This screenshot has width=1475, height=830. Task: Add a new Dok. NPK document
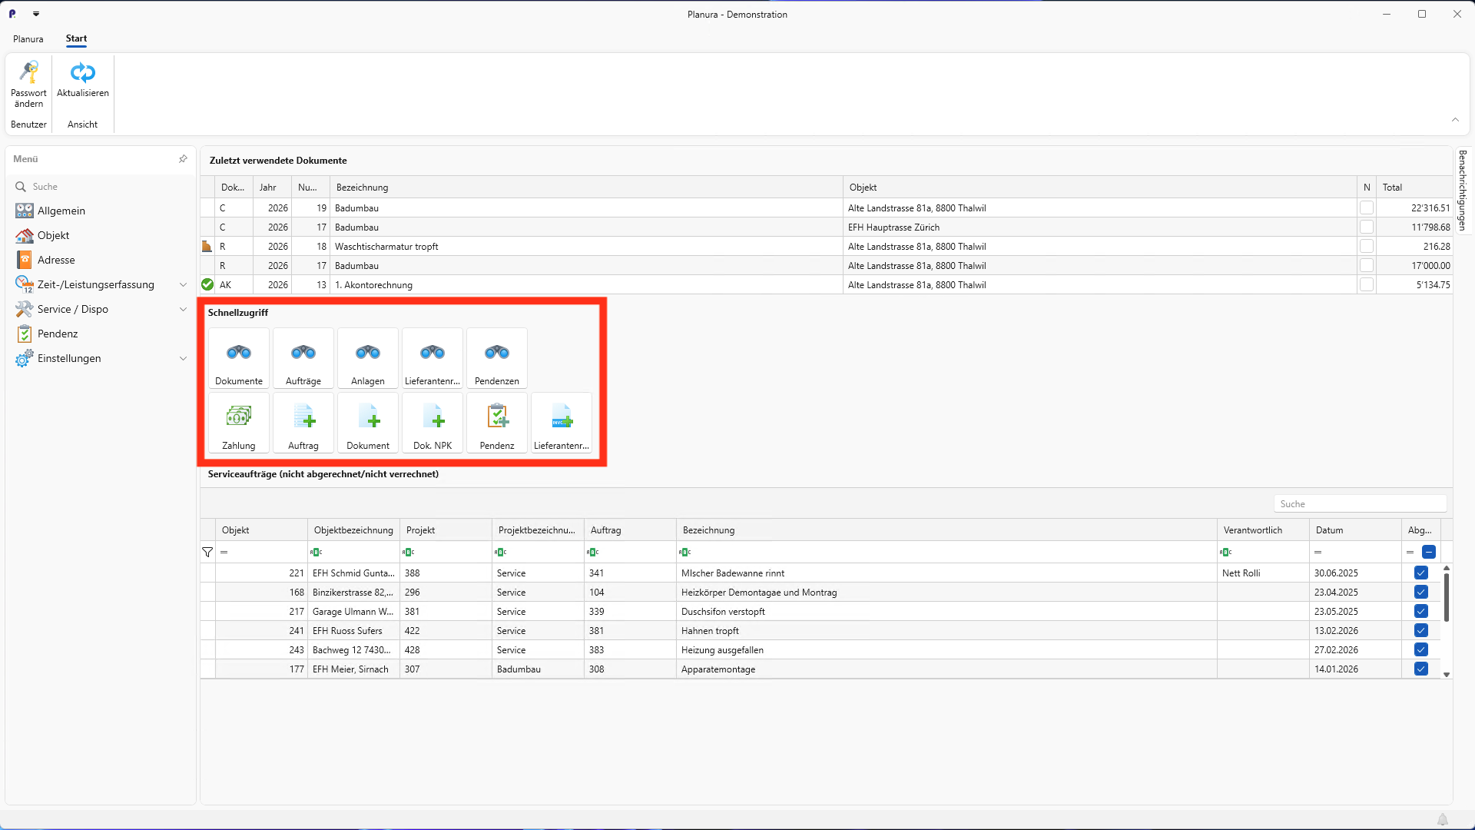tap(432, 423)
